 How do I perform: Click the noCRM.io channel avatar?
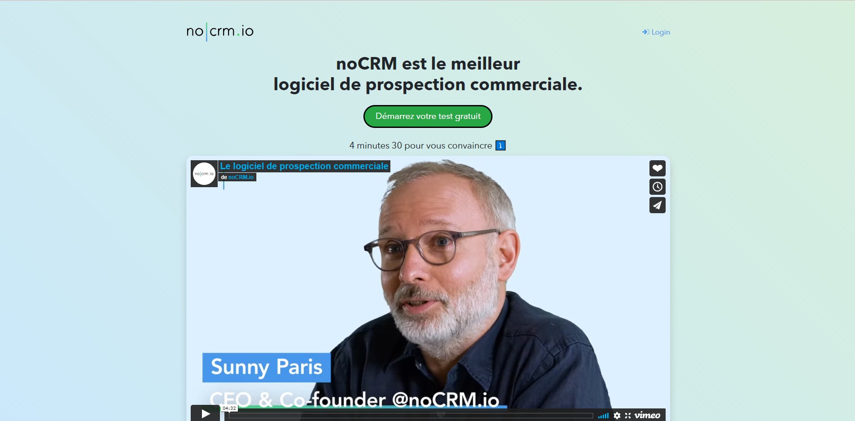(x=204, y=174)
